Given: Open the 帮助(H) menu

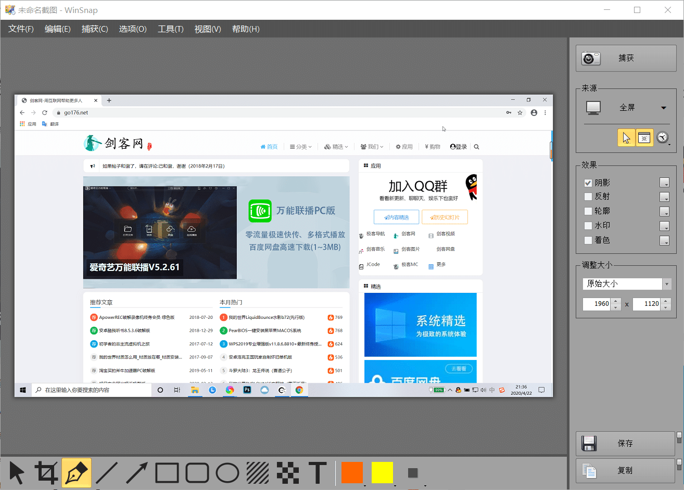Looking at the screenshot, I should click(x=246, y=29).
